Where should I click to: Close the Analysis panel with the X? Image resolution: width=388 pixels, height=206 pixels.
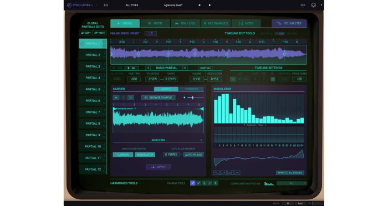(201, 140)
